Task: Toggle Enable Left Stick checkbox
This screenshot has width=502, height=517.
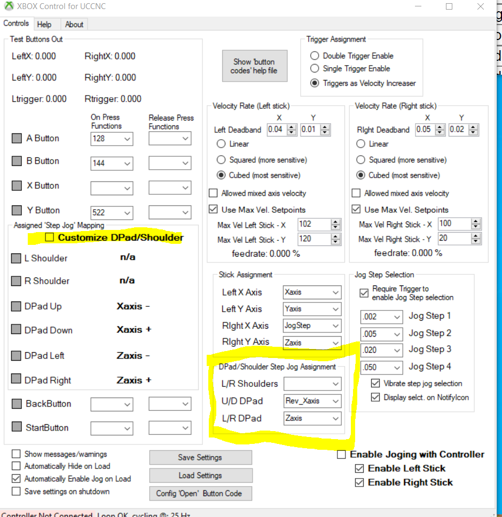Action: click(x=359, y=468)
